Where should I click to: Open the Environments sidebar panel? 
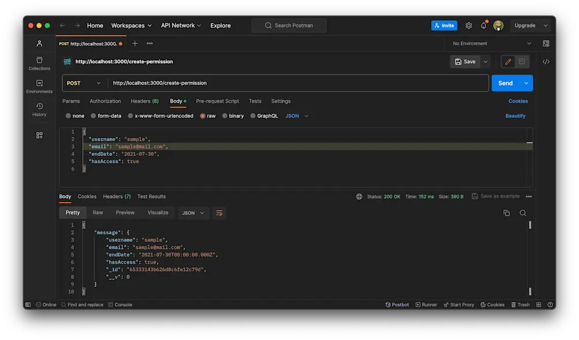point(39,87)
